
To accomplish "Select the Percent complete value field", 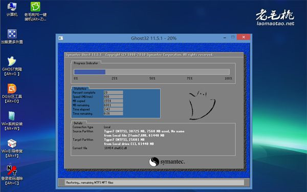I will tap(113, 92).
